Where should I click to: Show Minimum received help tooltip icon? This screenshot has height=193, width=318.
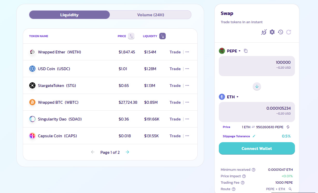(x=254, y=170)
